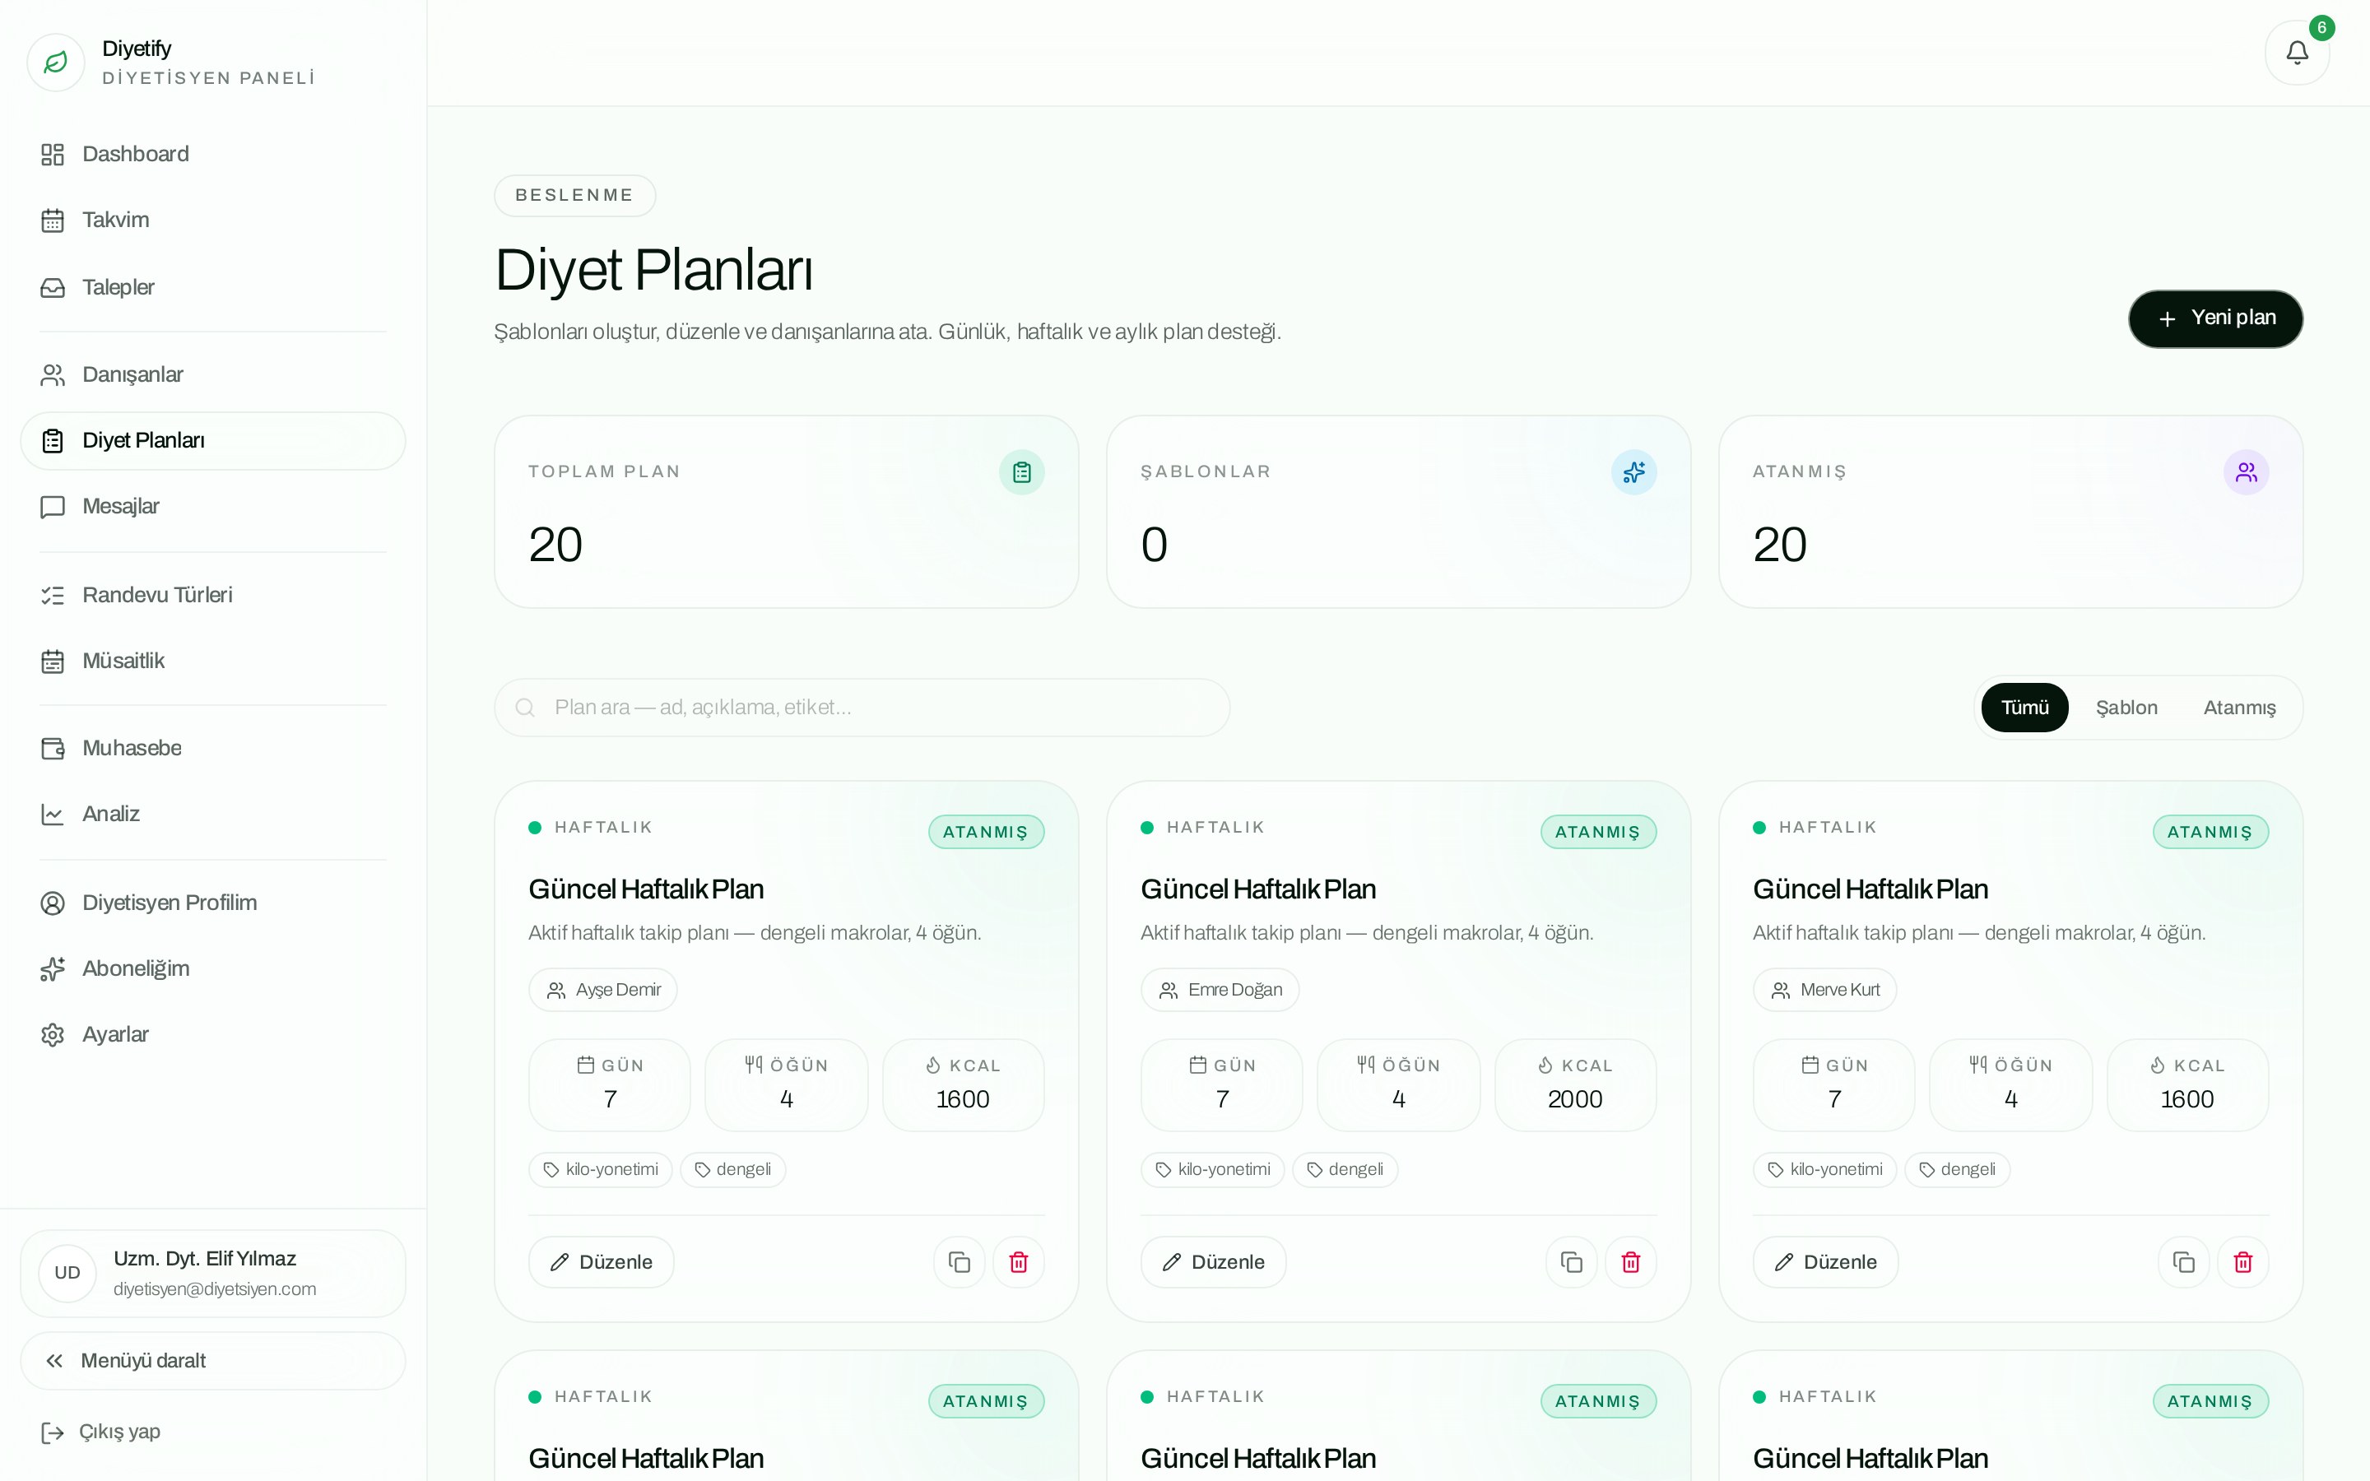Screen dimensions: 2370x1481
Task: Click dengeli tag on Emre Doğan's plan
Action: coord(1345,1169)
